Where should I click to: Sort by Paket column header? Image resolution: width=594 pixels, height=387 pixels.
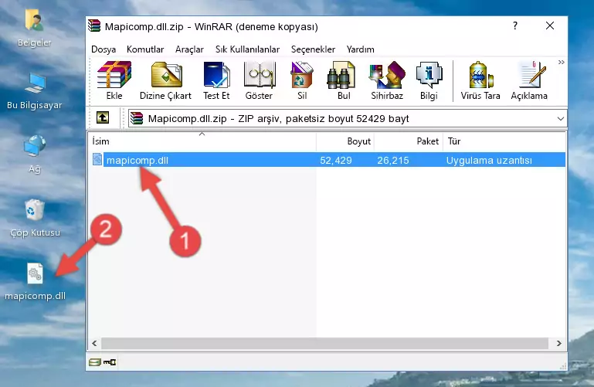409,141
